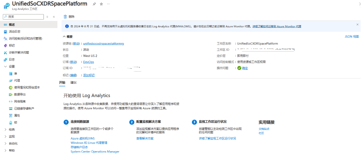Click the West US 2 location value
362x161 pixels.
[90, 56]
